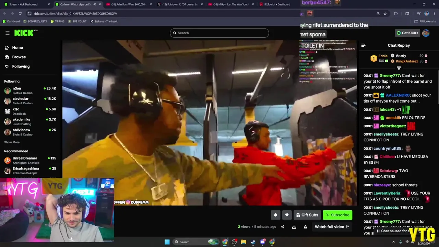The height and width of the screenshot is (247, 439).
Task: Open n3on's channel in Following list
Action: click(30, 91)
